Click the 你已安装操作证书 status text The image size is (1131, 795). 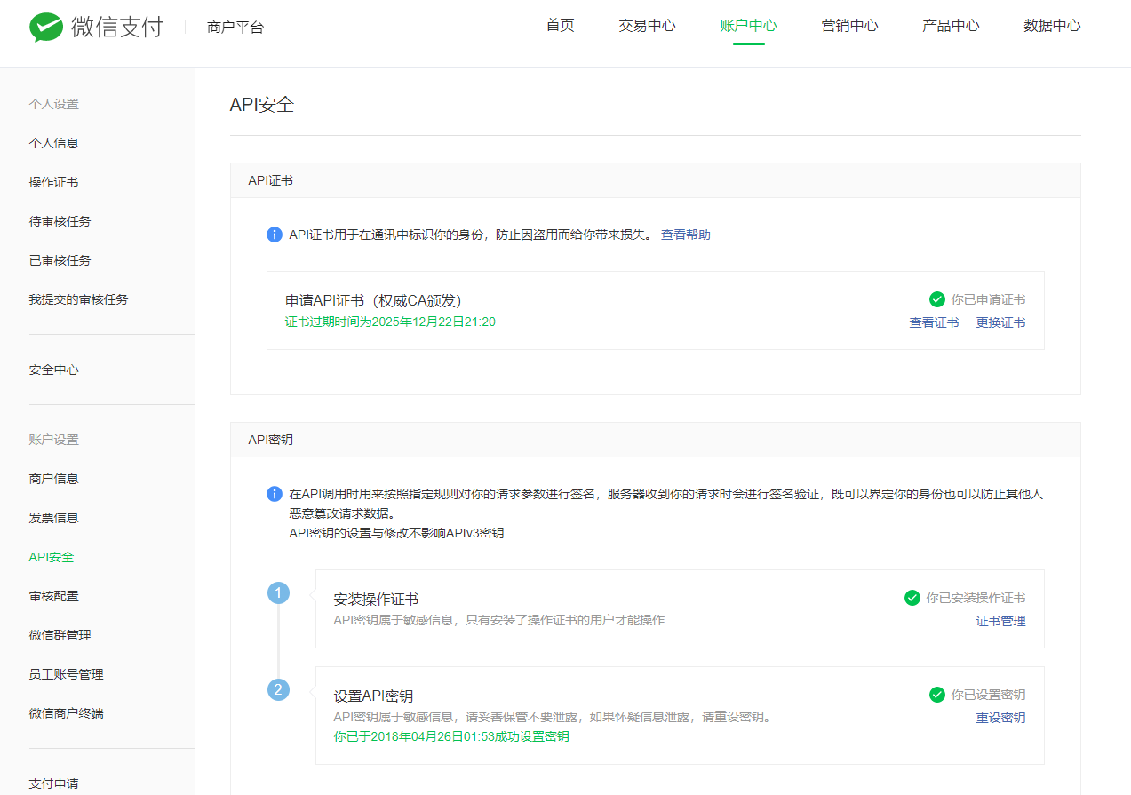(x=976, y=598)
